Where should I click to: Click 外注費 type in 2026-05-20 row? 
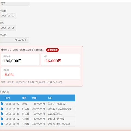point(26,114)
